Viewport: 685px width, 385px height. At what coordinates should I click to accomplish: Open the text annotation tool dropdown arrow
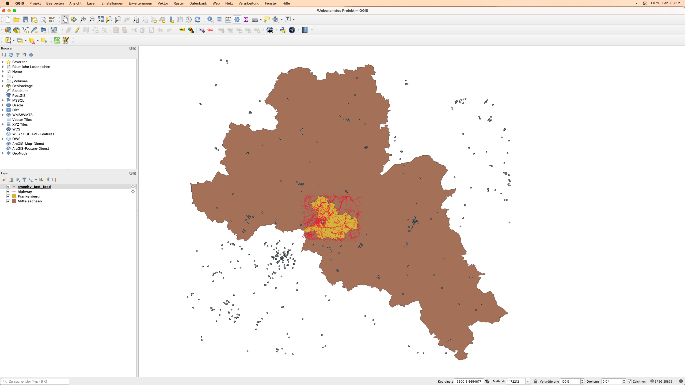tap(294, 20)
